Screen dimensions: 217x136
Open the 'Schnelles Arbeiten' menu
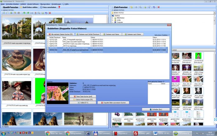pyautogui.click(x=12, y=4)
